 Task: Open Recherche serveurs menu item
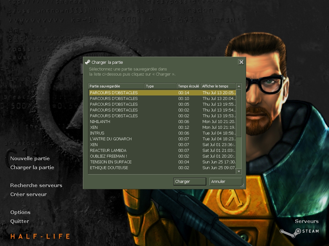pyautogui.click(x=36, y=185)
